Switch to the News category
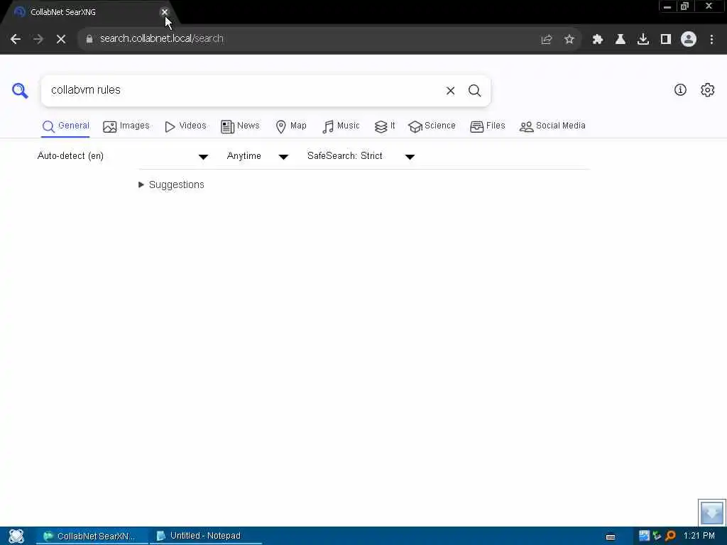The height and width of the screenshot is (545, 727). click(x=240, y=126)
